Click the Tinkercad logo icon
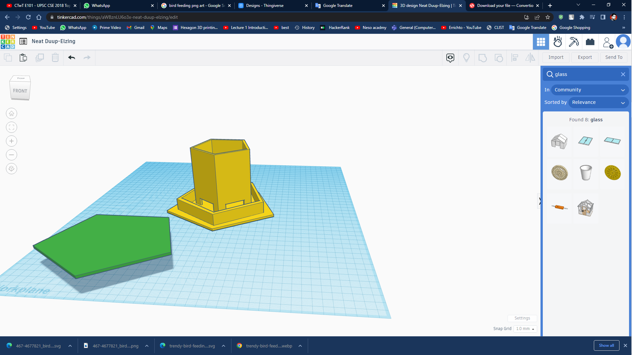The image size is (632, 355). click(x=8, y=41)
